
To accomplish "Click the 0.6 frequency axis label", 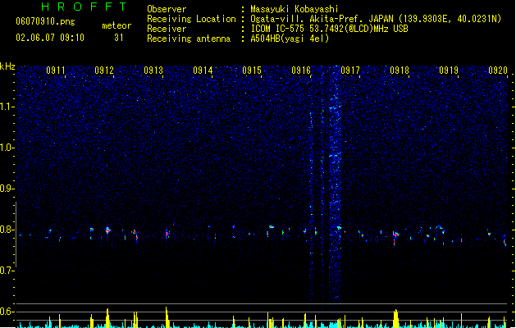I will pos(7,312).
